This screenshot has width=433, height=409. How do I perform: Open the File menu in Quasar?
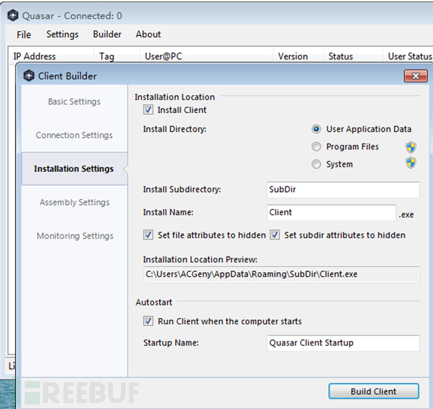[x=24, y=35]
